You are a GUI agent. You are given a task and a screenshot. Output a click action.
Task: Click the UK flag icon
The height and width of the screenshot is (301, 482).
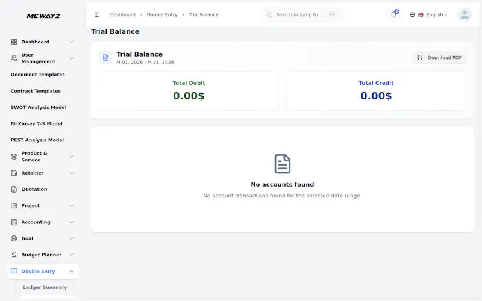point(421,14)
